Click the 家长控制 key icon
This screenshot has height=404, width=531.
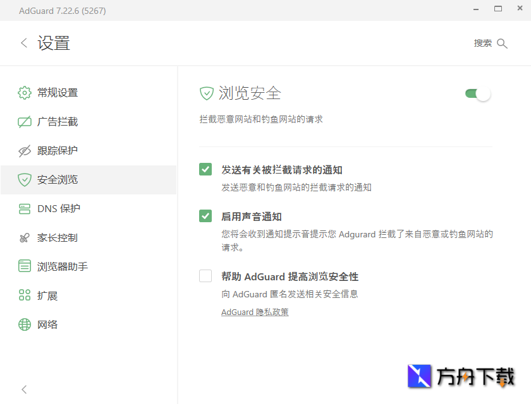tap(24, 237)
